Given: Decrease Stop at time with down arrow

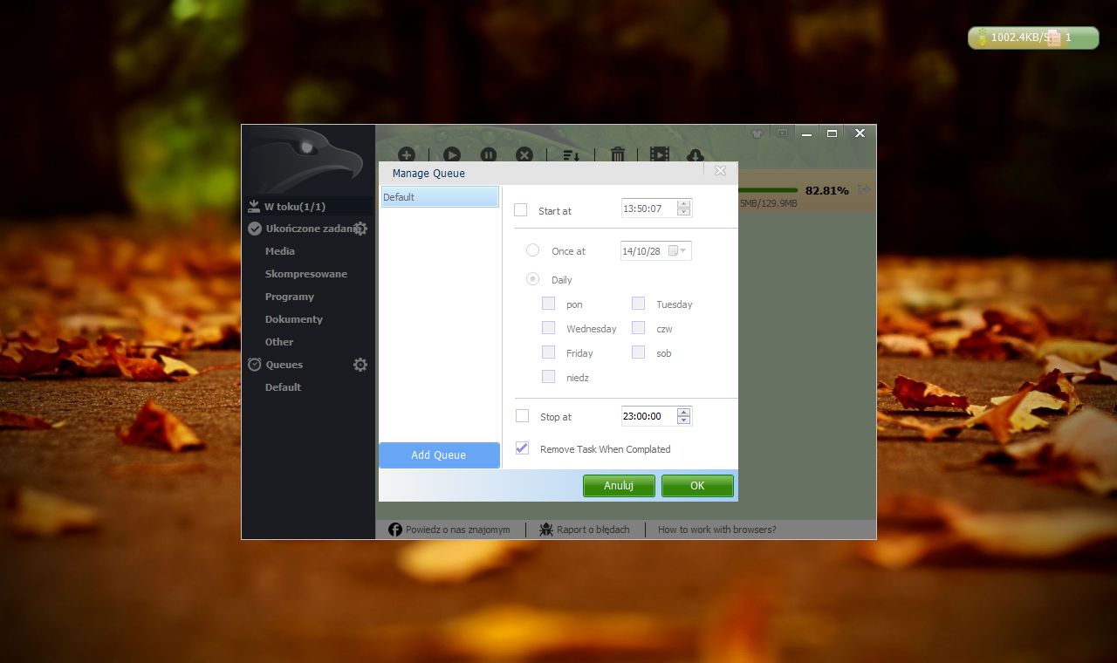Looking at the screenshot, I should pyautogui.click(x=683, y=420).
